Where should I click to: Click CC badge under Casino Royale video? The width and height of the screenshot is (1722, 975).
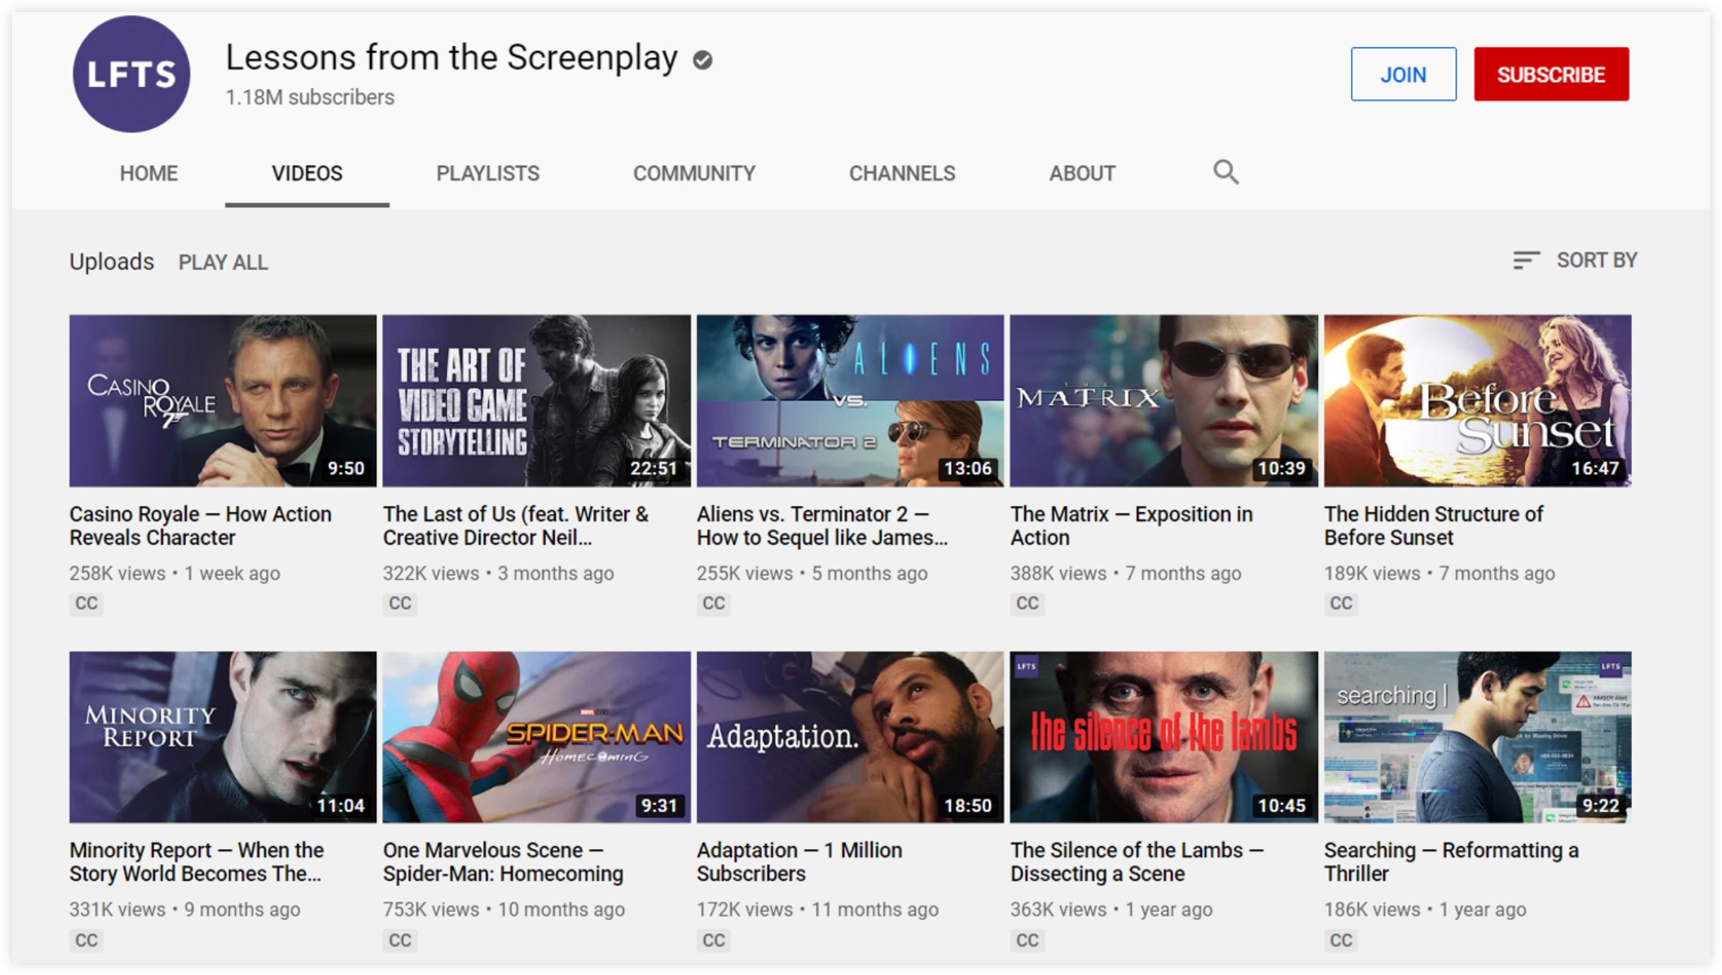click(x=86, y=604)
